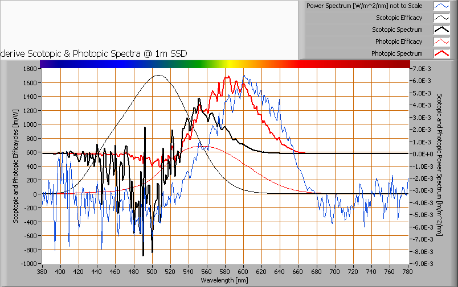Viewport: 458px width, 287px height.
Task: Click the 1800 top left-axis value
Action: pos(31,69)
